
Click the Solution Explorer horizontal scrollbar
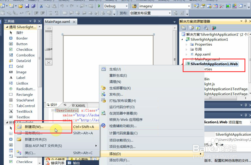(x=210, y=98)
